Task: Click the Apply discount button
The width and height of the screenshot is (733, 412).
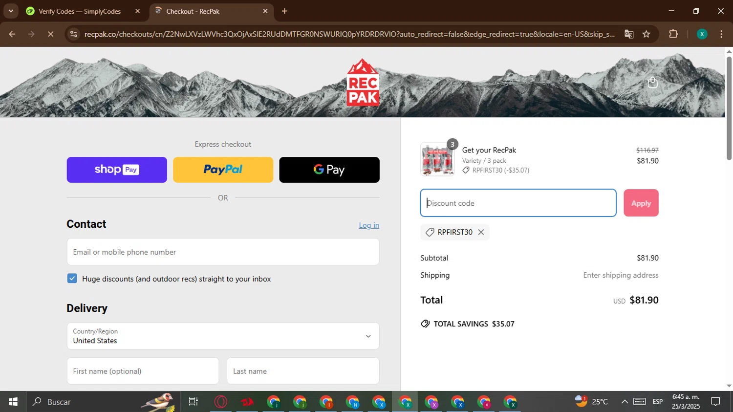Action: (641, 203)
